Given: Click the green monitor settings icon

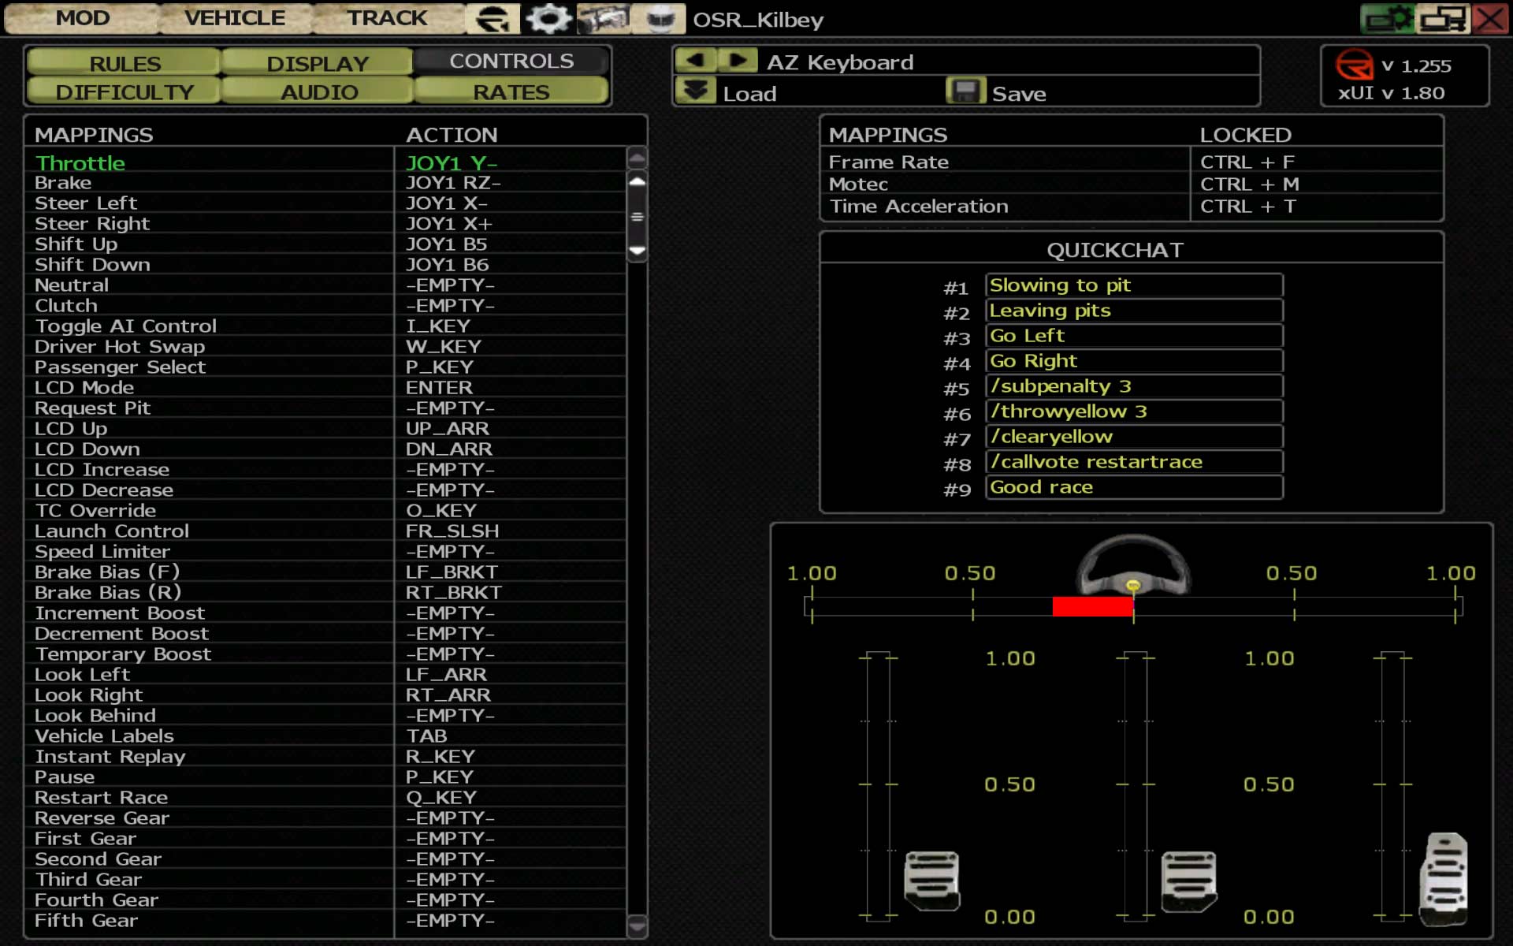Looking at the screenshot, I should click(x=1388, y=18).
